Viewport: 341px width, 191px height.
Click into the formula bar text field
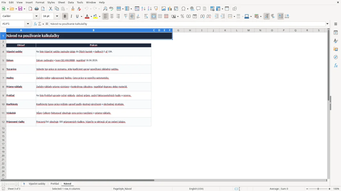tap(187, 24)
